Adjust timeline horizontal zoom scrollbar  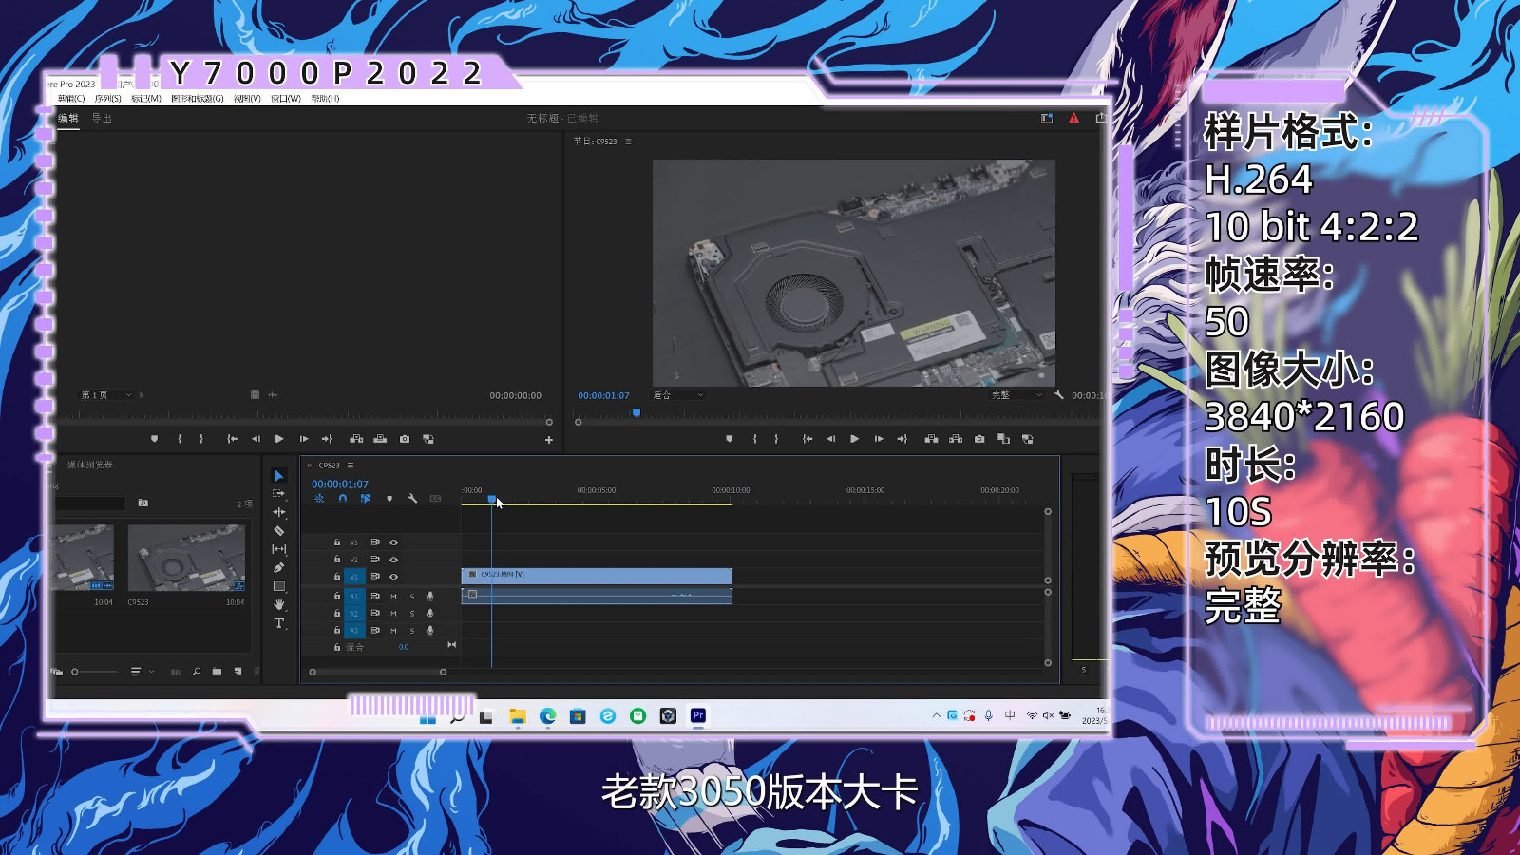click(x=378, y=672)
